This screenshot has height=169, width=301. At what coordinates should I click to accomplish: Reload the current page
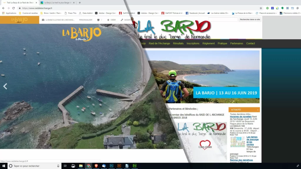(14, 8)
